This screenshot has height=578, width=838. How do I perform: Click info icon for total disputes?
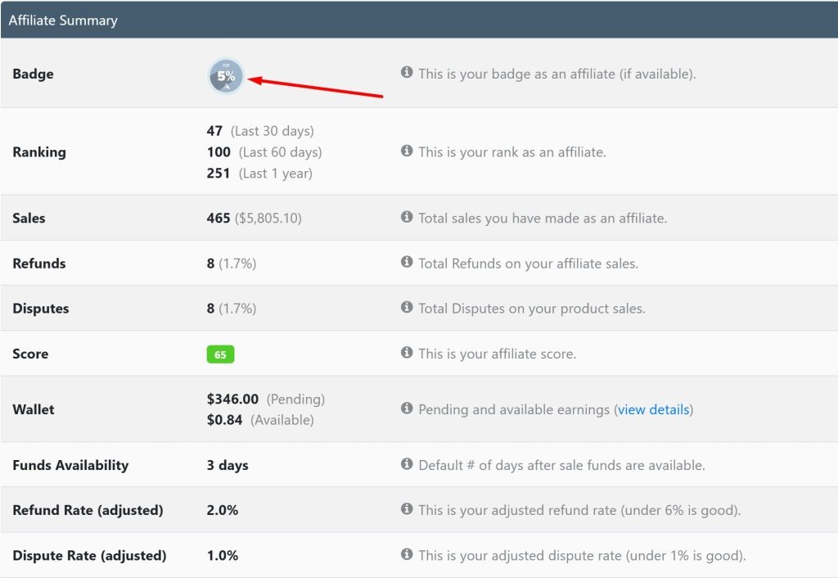407,307
